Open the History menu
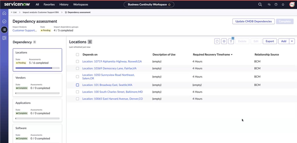The width and height of the screenshot is (297, 143). click(x=64, y=4)
